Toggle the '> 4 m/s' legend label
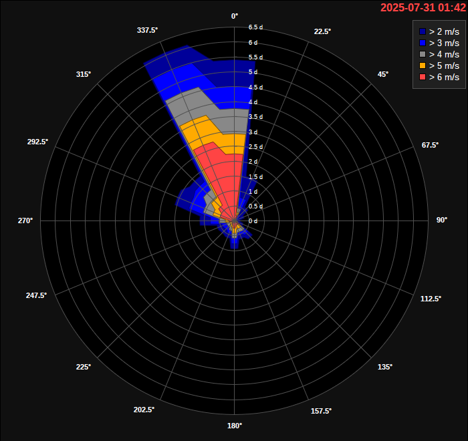 444,54
